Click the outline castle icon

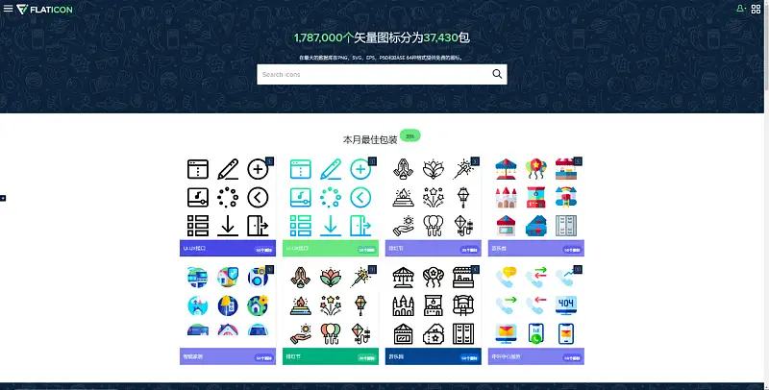coord(403,305)
